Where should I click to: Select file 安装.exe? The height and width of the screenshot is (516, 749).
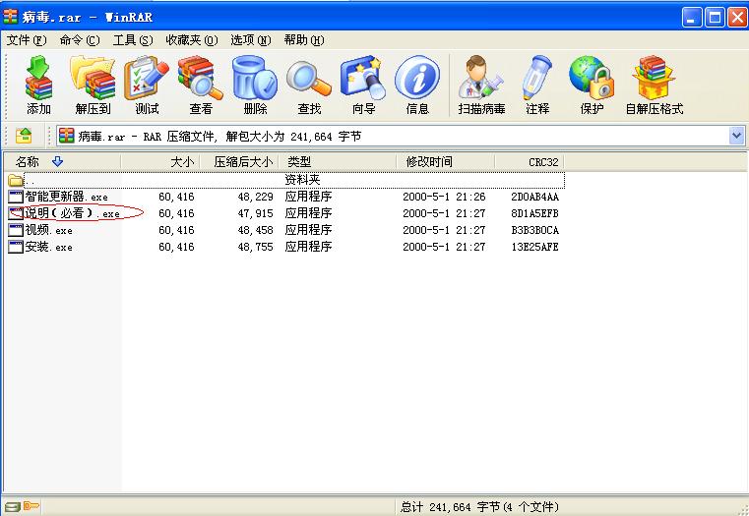click(x=49, y=247)
